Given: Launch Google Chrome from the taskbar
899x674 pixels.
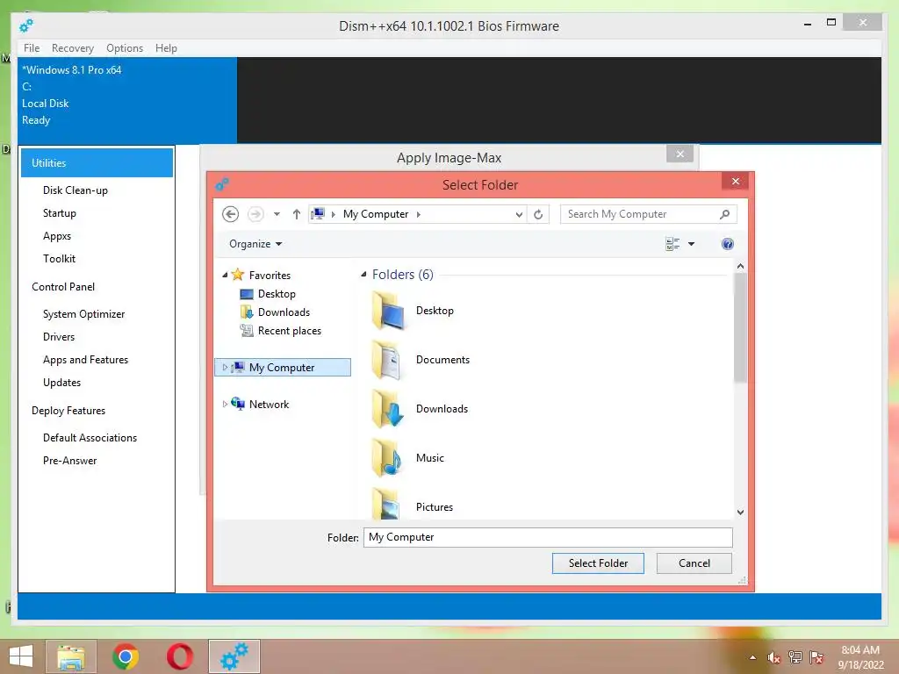Looking at the screenshot, I should pyautogui.click(x=126, y=656).
